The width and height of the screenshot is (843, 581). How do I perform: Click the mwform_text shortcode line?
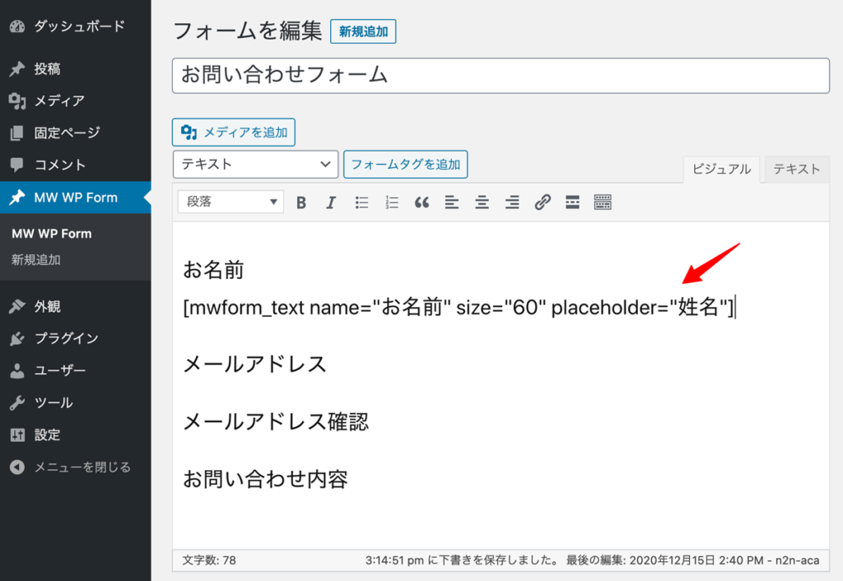[459, 308]
